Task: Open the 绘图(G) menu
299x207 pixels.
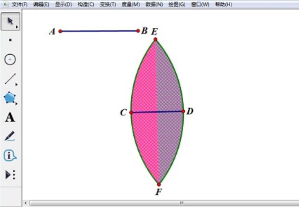Action: click(x=177, y=4)
